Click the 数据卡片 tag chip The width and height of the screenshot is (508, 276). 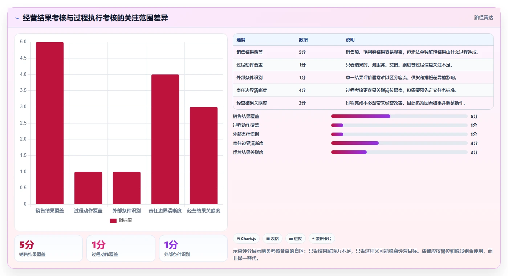322,239
